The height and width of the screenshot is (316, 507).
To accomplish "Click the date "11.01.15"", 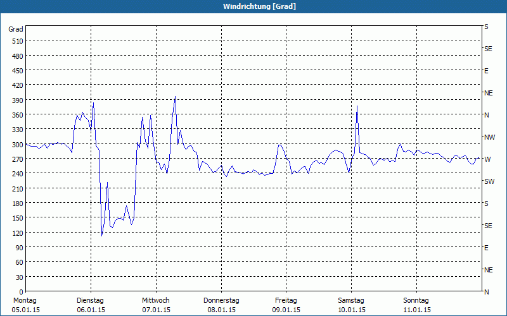I will tap(417, 310).
